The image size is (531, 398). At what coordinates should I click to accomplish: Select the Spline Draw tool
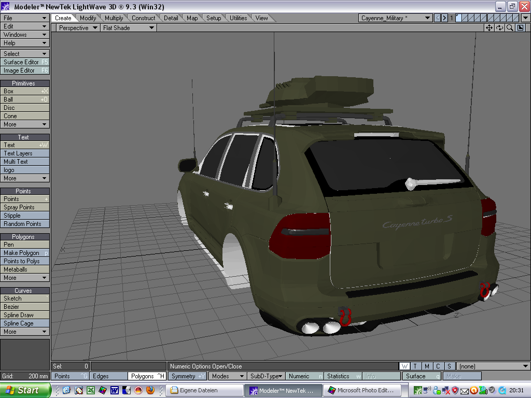click(25, 315)
